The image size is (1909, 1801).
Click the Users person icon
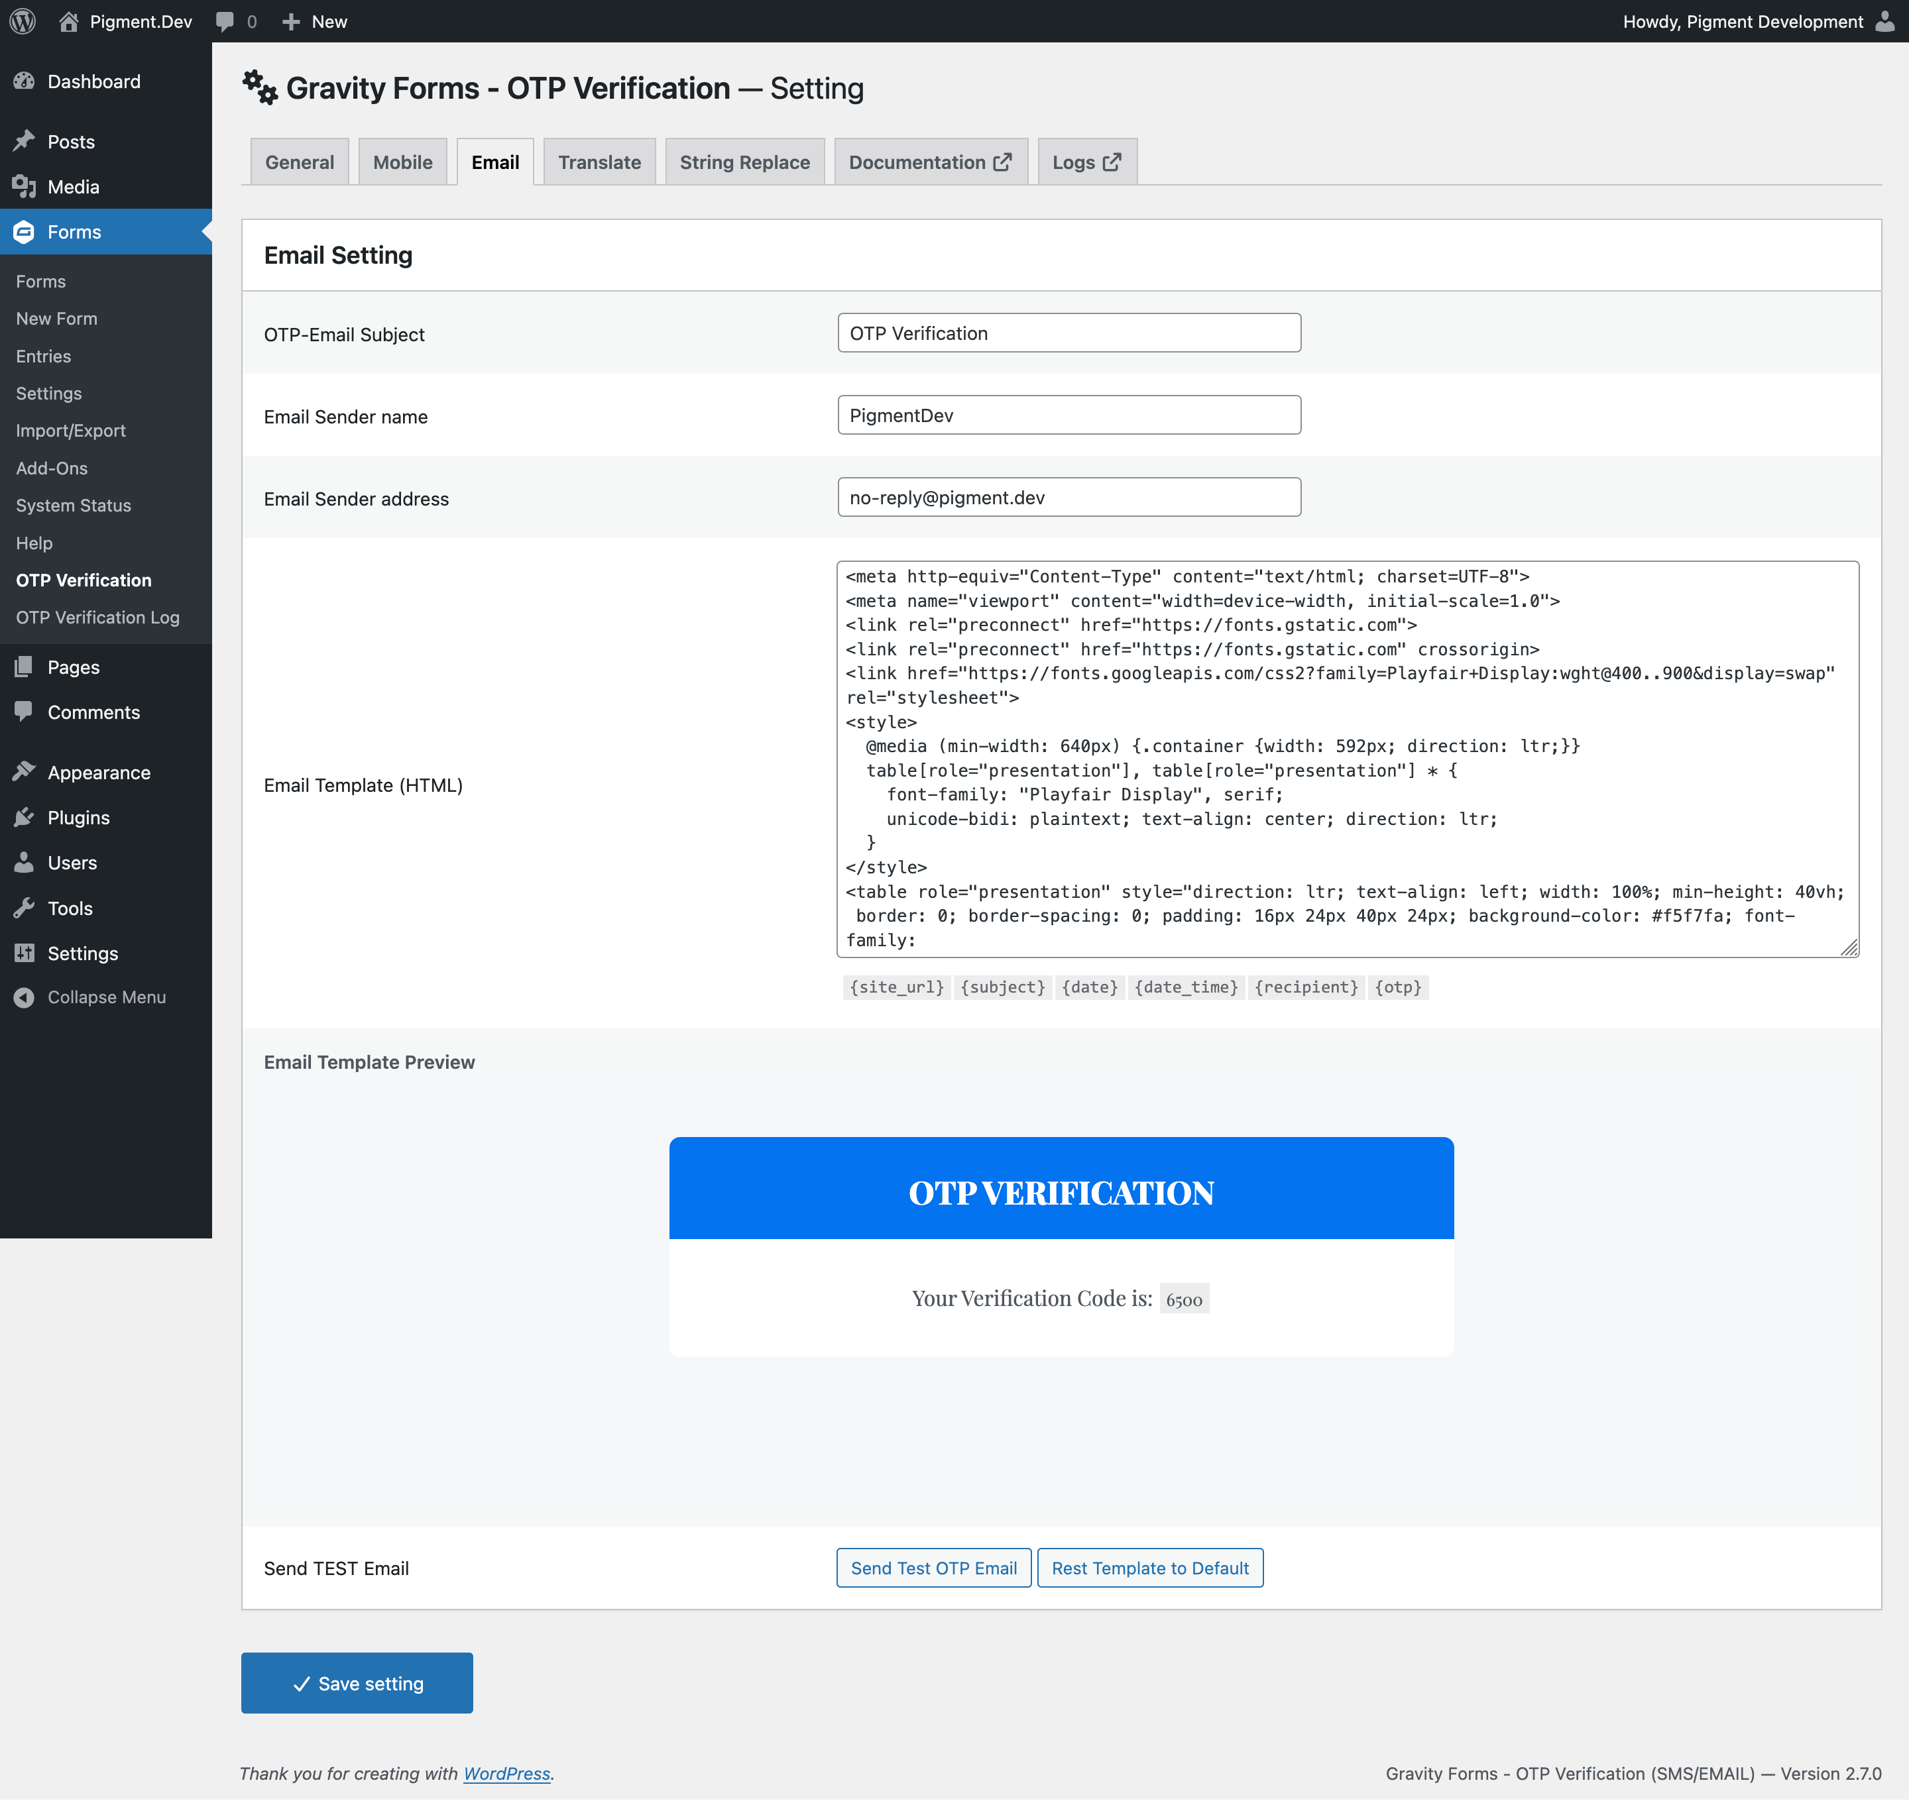tap(24, 862)
